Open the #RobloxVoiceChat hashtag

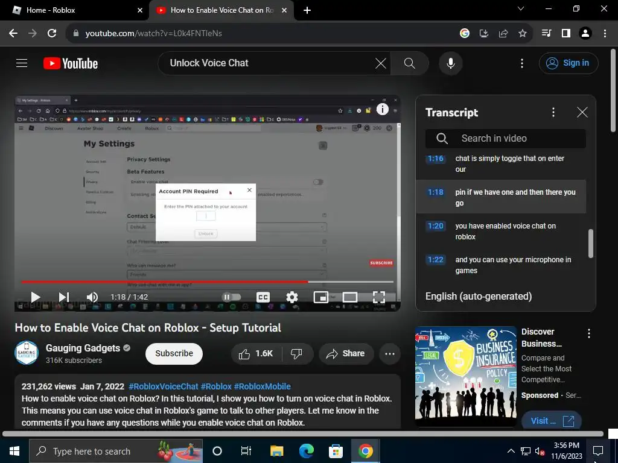click(164, 386)
